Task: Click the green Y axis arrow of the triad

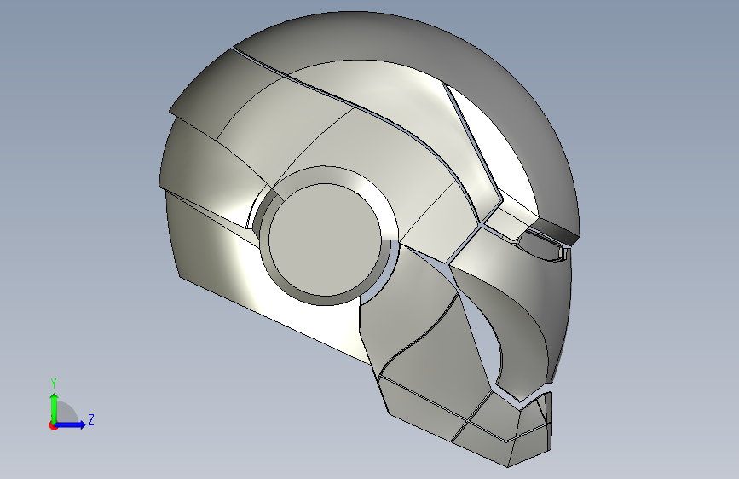Action: pos(54,407)
